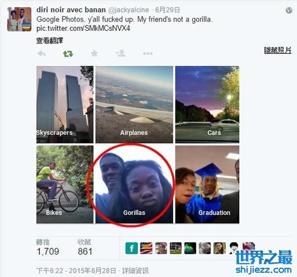Open the Skyscrapers photo thumbnail
The height and width of the screenshot is (277, 297).
tap(65, 104)
